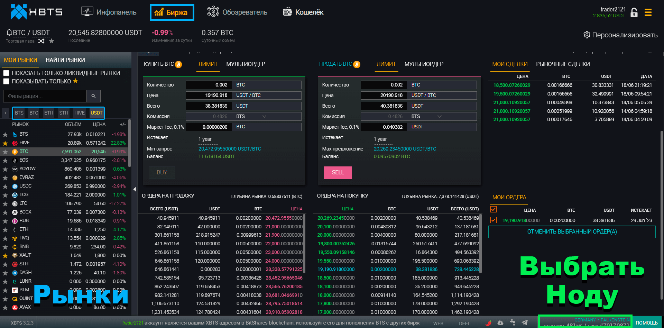The image size is (664, 328).
Task: Click the price alert bell icon
Action: [x=9, y=33]
